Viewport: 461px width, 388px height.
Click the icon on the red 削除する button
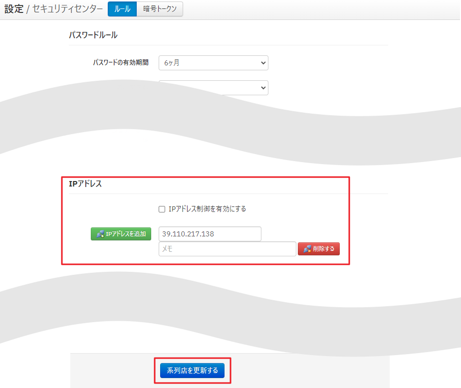click(x=307, y=249)
